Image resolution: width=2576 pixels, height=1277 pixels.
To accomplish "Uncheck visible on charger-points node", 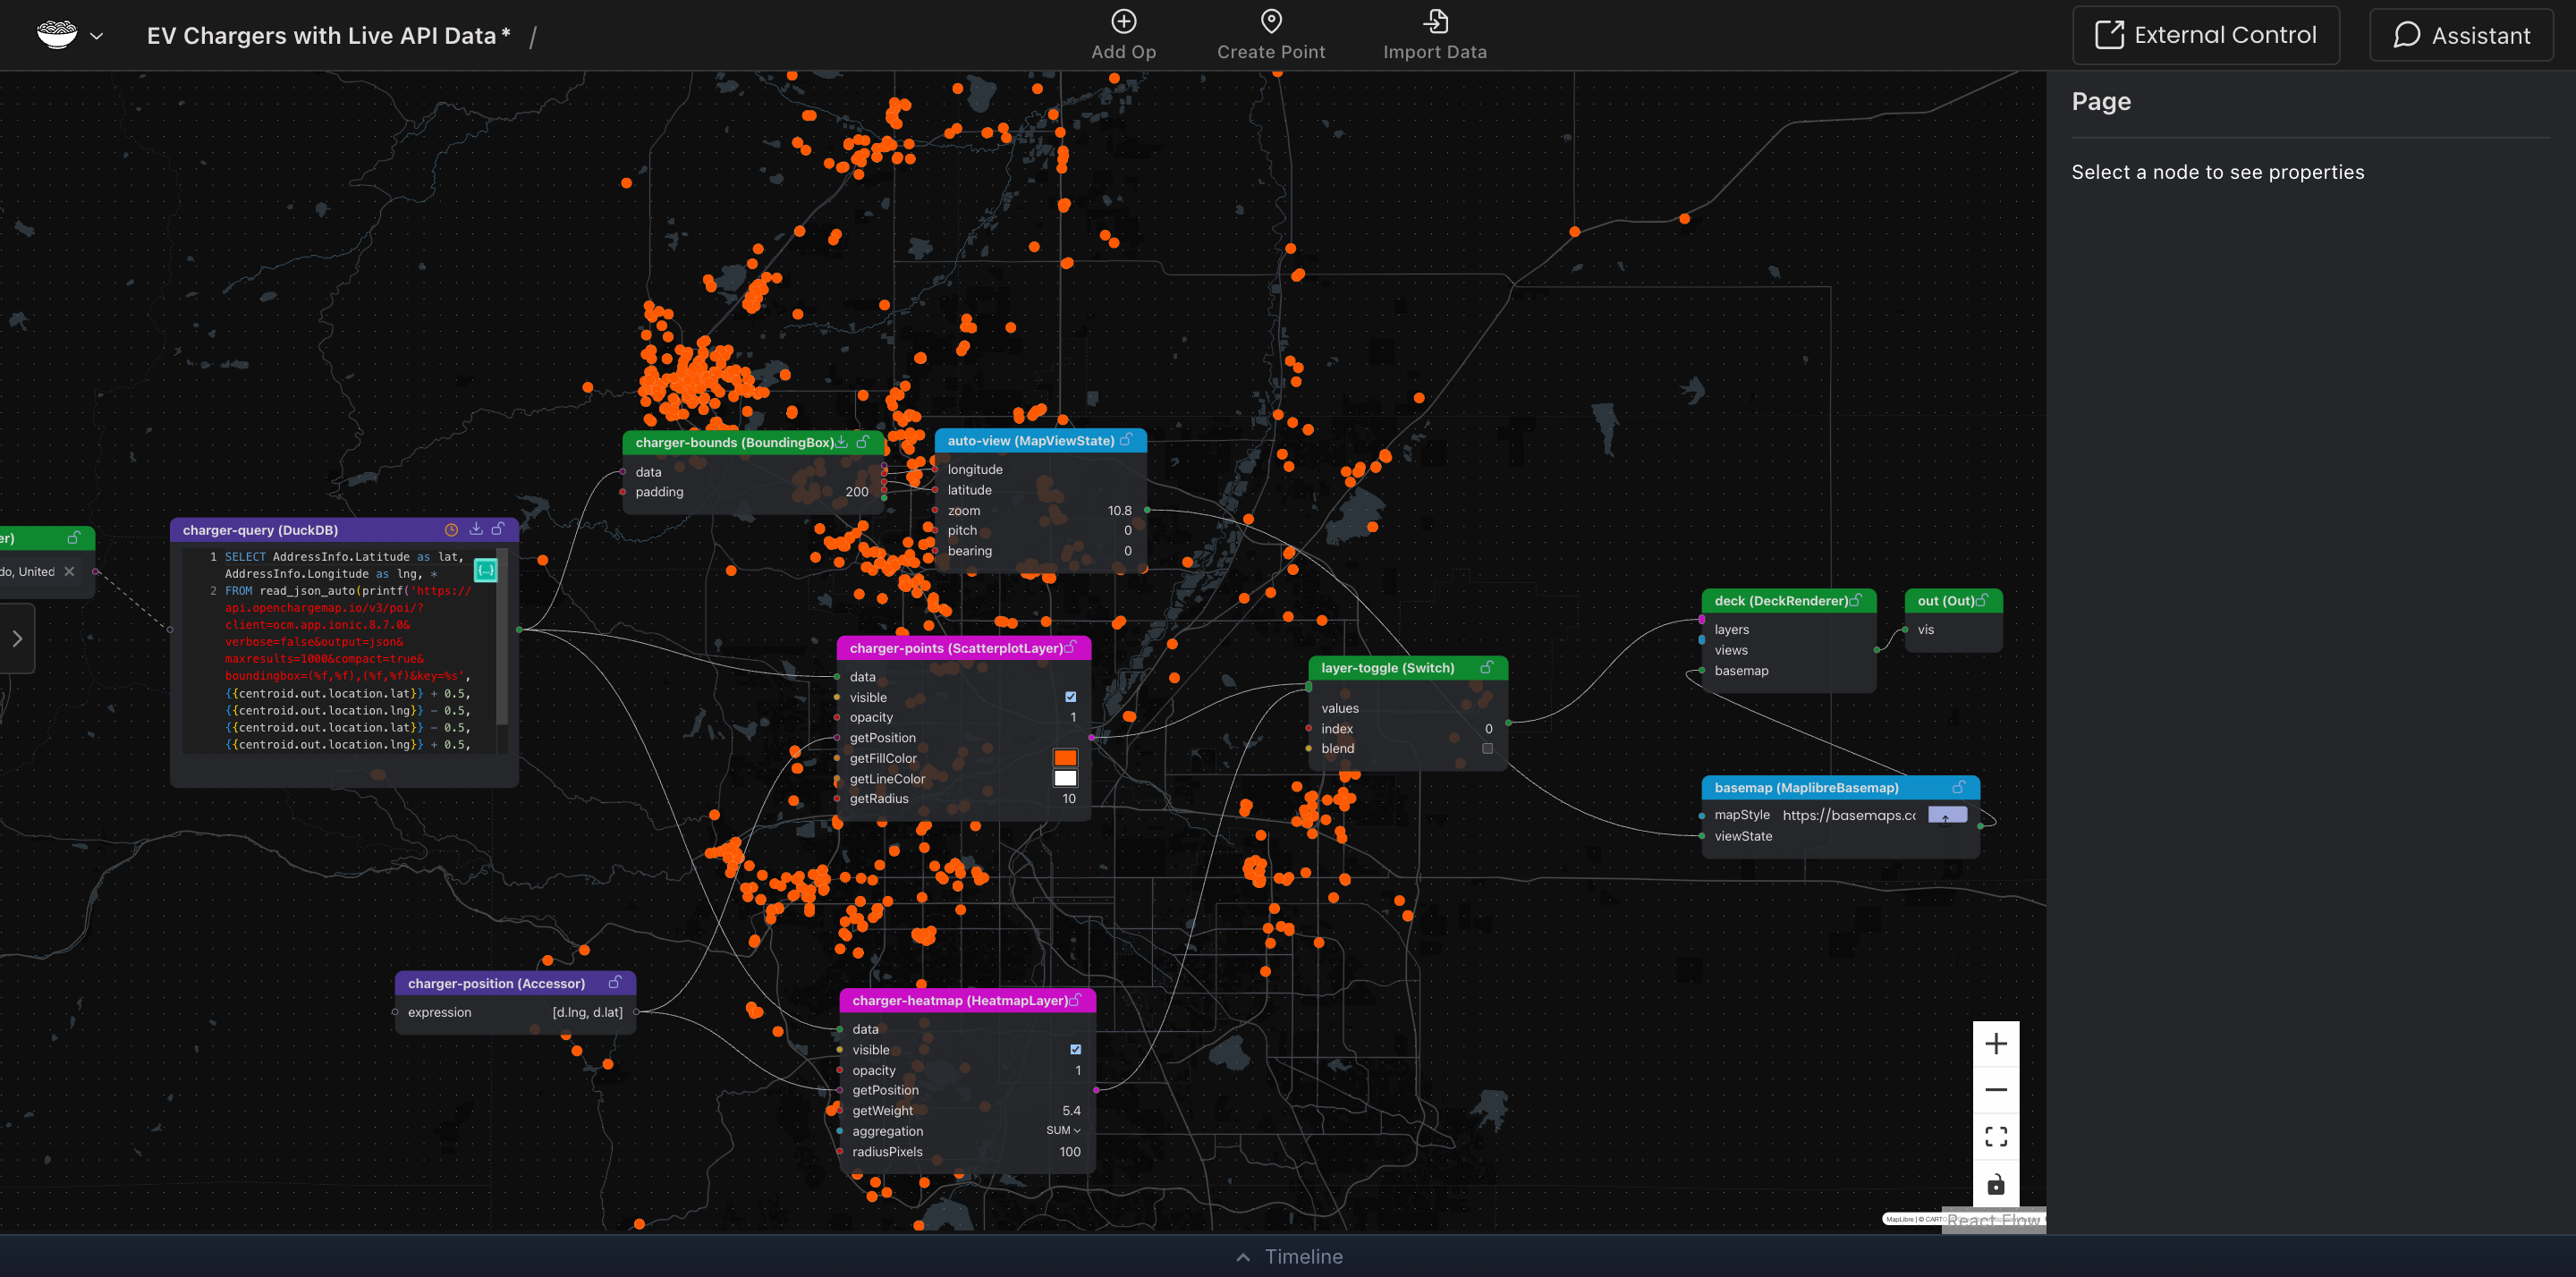I will tap(1071, 697).
